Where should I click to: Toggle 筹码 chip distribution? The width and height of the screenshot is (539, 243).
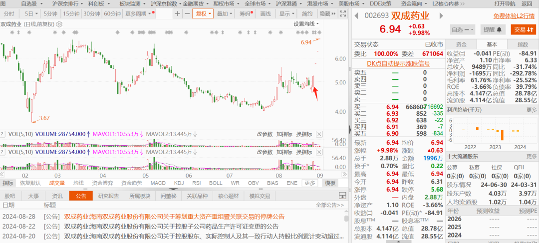[x=246, y=14]
